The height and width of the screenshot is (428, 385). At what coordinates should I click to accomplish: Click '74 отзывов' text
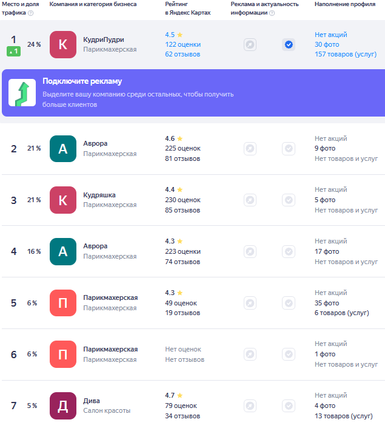coord(182,262)
